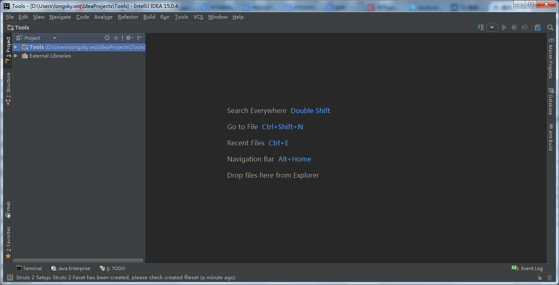
Task: Expand the External Libraries node
Action: (x=16, y=56)
